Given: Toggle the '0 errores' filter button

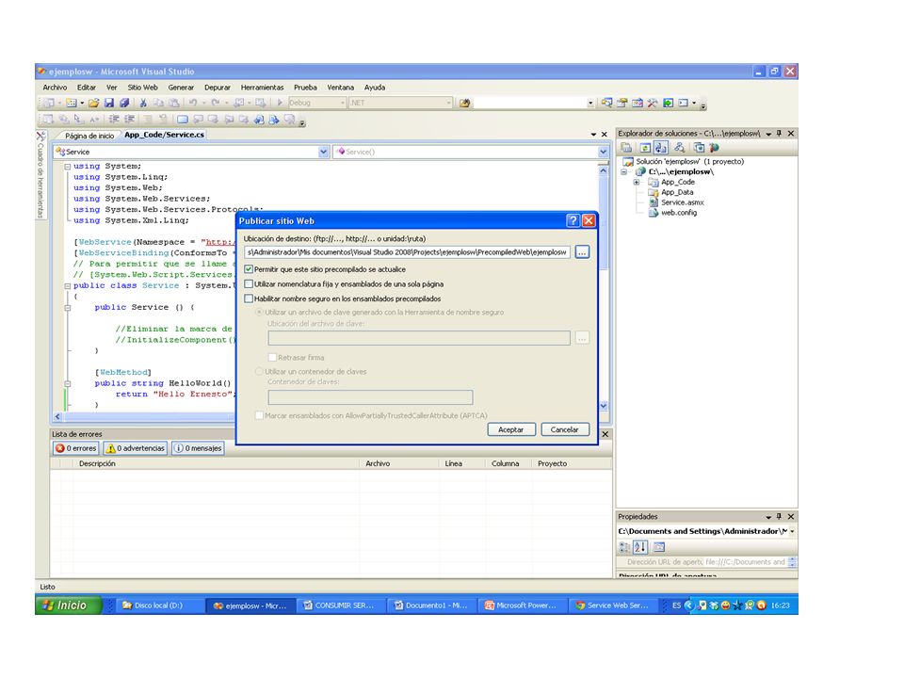Looking at the screenshot, I should tap(76, 448).
